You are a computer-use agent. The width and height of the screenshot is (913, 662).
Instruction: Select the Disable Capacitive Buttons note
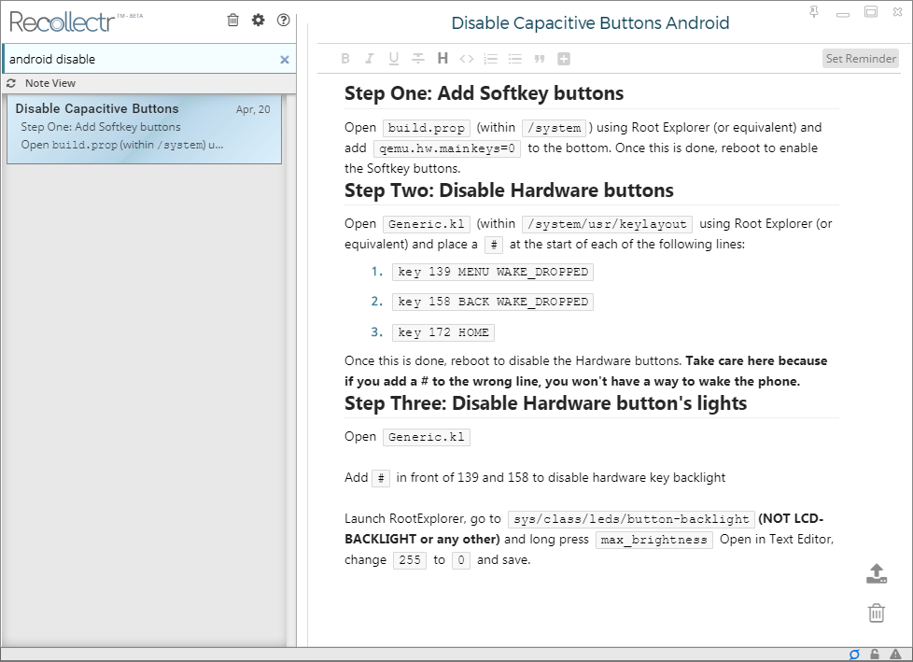(x=144, y=129)
